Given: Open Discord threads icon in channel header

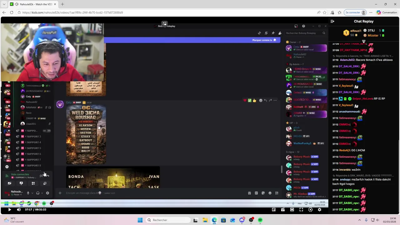Looking at the screenshot, I should coord(259,33).
